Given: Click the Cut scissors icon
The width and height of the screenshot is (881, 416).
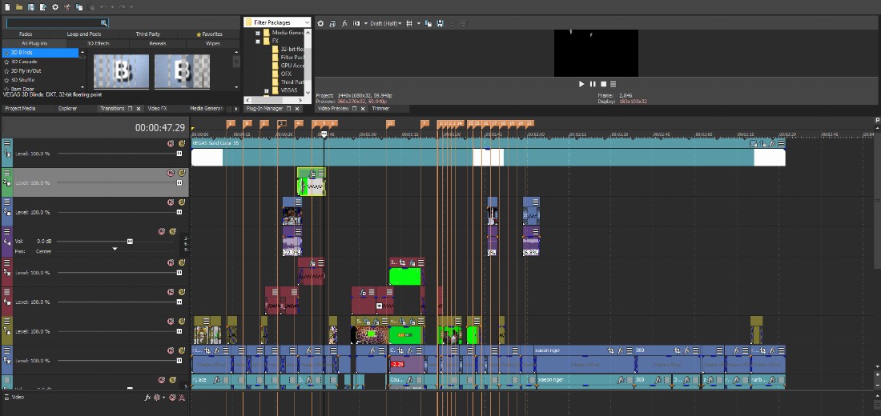Looking at the screenshot, I should coord(68,6).
